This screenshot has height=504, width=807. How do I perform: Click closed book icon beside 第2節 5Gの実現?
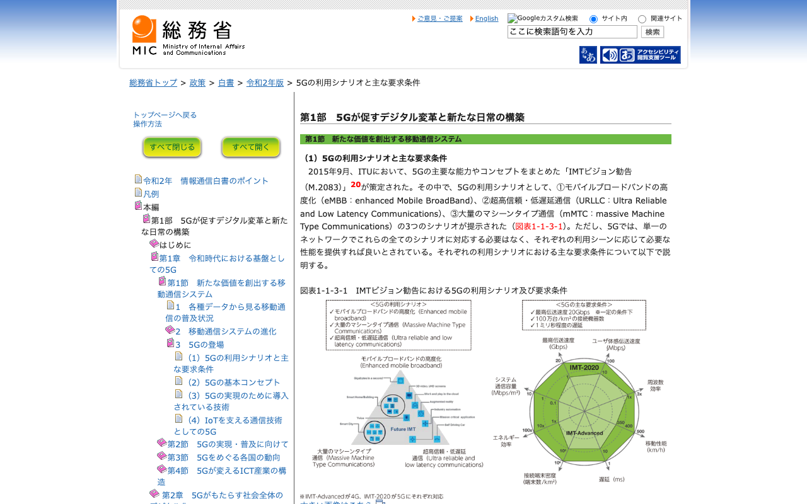coord(162,443)
